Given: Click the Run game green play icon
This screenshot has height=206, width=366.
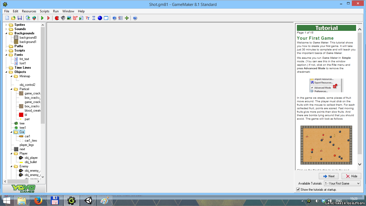Looking at the screenshot, I should coord(42,18).
